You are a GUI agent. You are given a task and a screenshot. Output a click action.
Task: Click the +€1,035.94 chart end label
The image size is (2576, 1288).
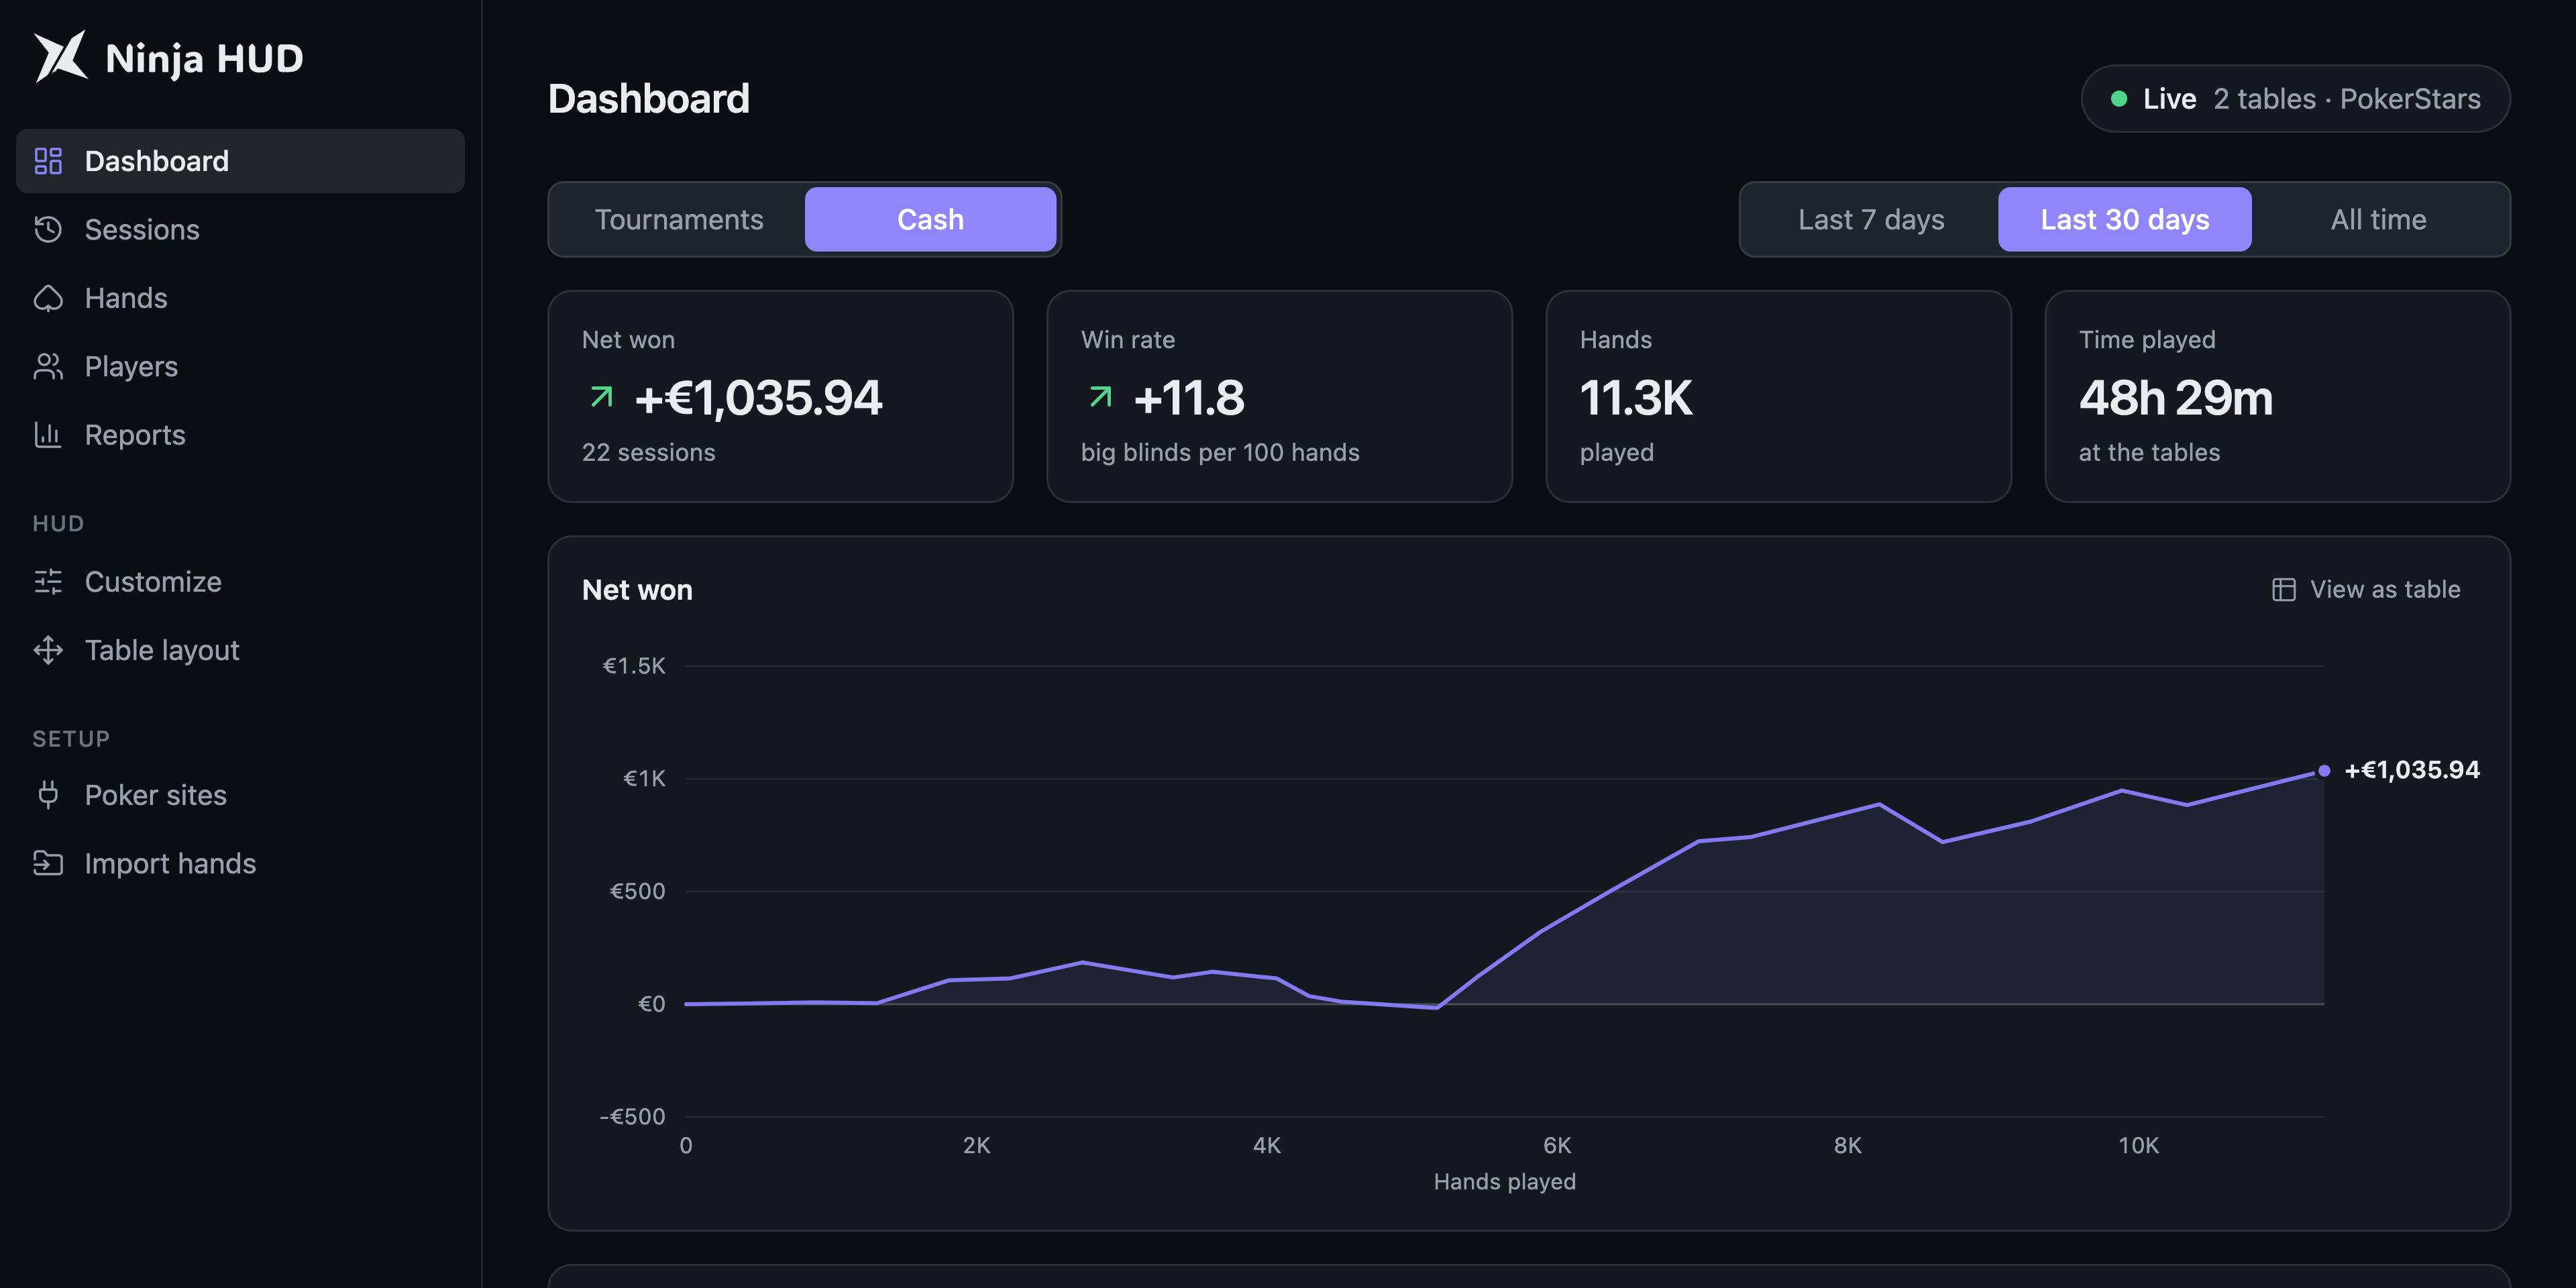pos(2412,770)
